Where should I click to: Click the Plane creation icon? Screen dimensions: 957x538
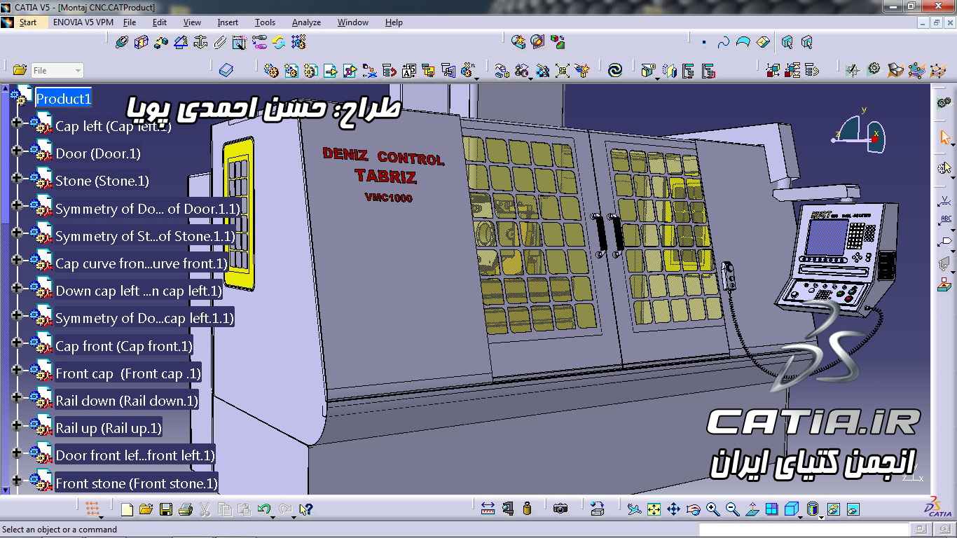point(763,43)
